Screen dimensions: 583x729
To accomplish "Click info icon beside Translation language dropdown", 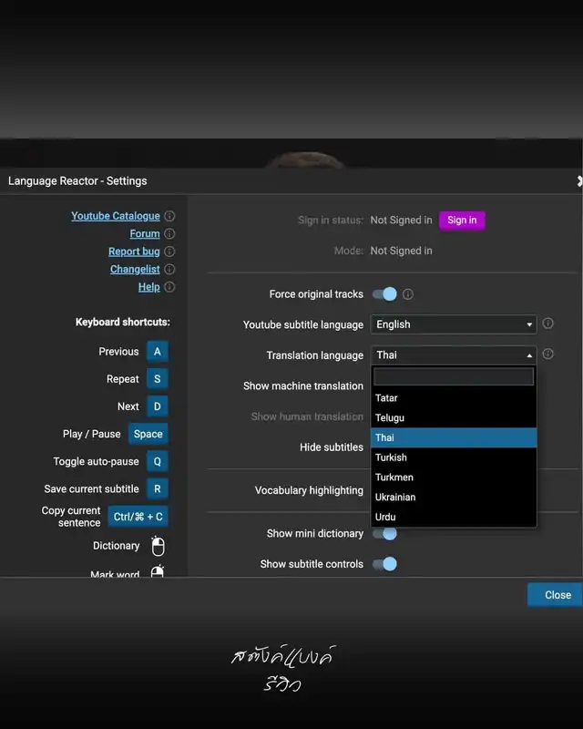I will tap(547, 354).
